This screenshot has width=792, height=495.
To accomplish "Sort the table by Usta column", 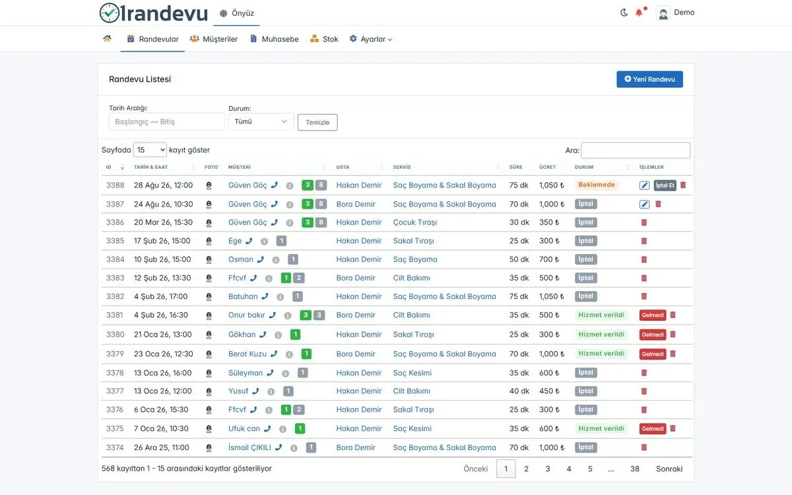I will point(360,167).
